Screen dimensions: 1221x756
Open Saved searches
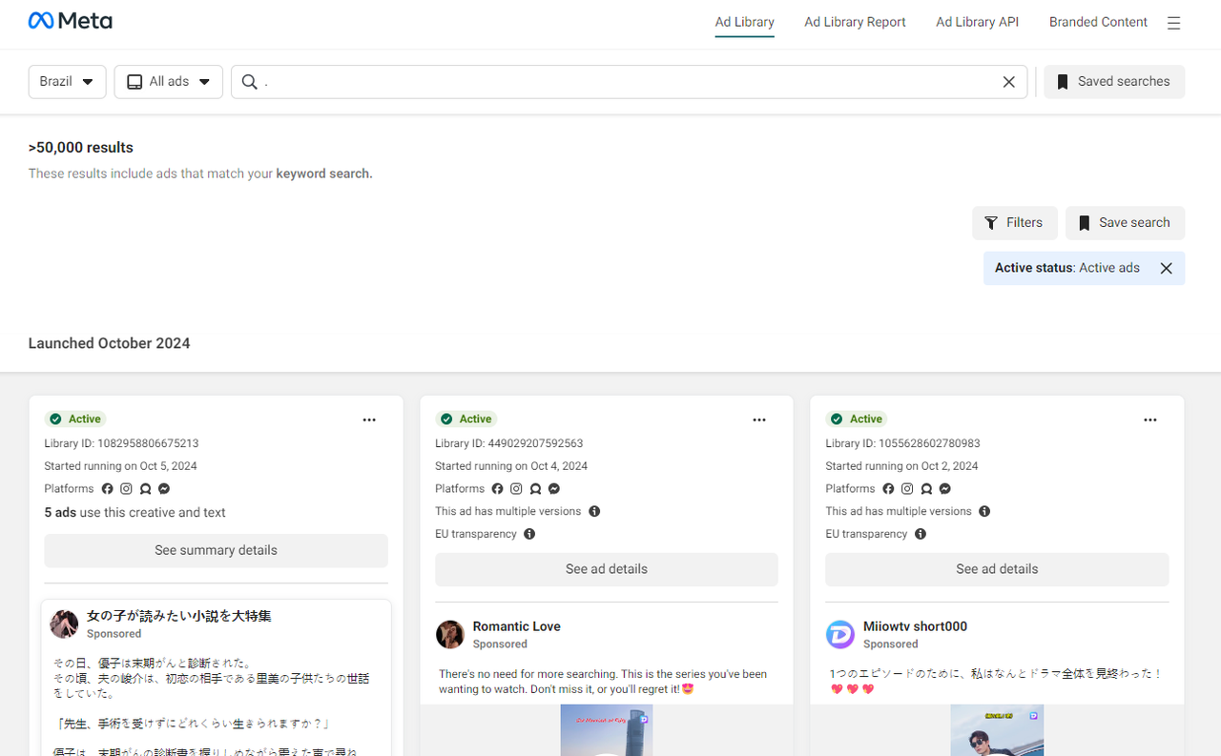pyautogui.click(x=1114, y=82)
